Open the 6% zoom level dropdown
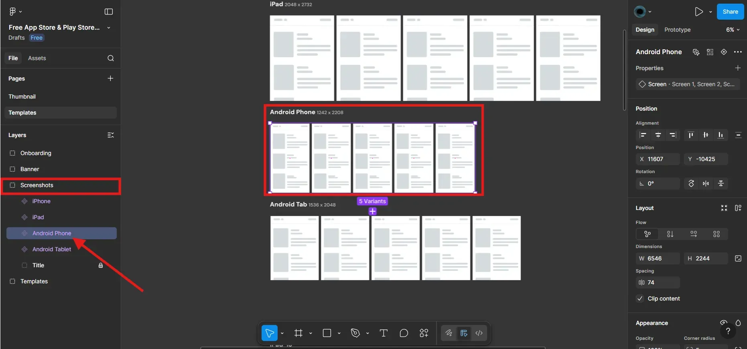This screenshot has width=747, height=349. tap(733, 30)
